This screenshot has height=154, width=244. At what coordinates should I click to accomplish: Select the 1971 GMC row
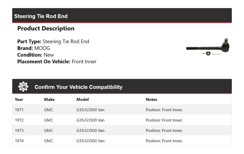[122, 110]
